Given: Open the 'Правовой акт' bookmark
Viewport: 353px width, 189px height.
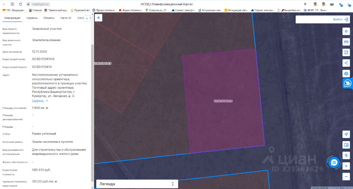Looking at the screenshot, I should point(80,10).
